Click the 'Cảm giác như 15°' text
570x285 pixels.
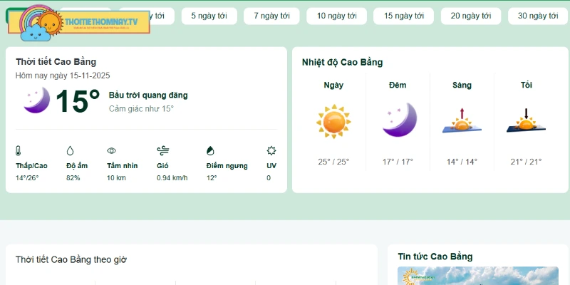tap(141, 109)
